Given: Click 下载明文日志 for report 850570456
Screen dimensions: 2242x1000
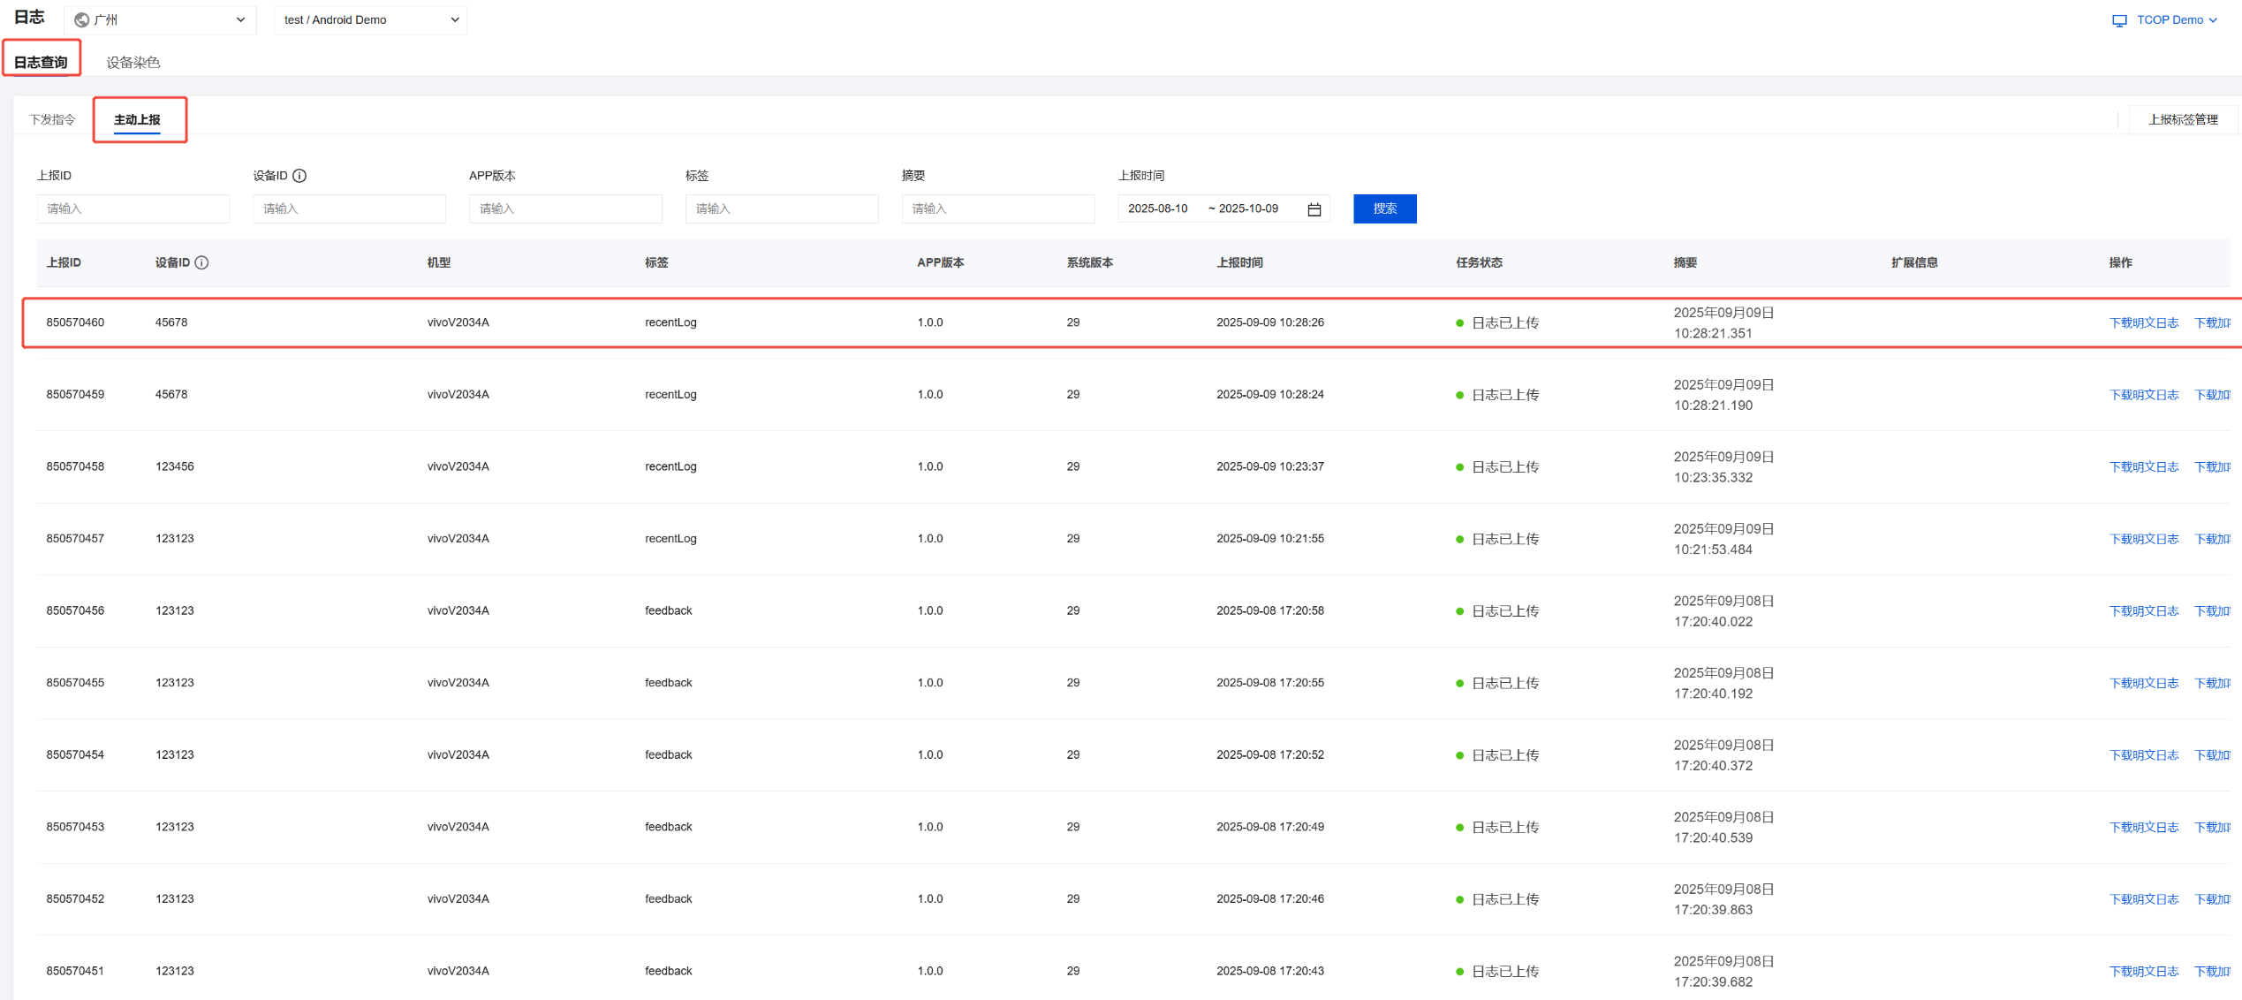Looking at the screenshot, I should [x=2143, y=610].
